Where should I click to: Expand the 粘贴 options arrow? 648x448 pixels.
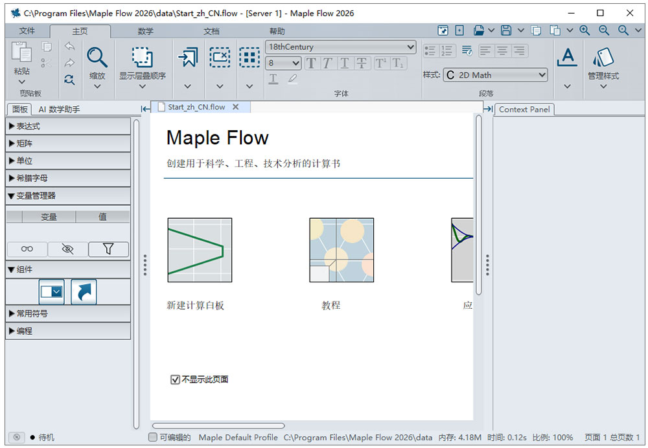pyautogui.click(x=21, y=82)
